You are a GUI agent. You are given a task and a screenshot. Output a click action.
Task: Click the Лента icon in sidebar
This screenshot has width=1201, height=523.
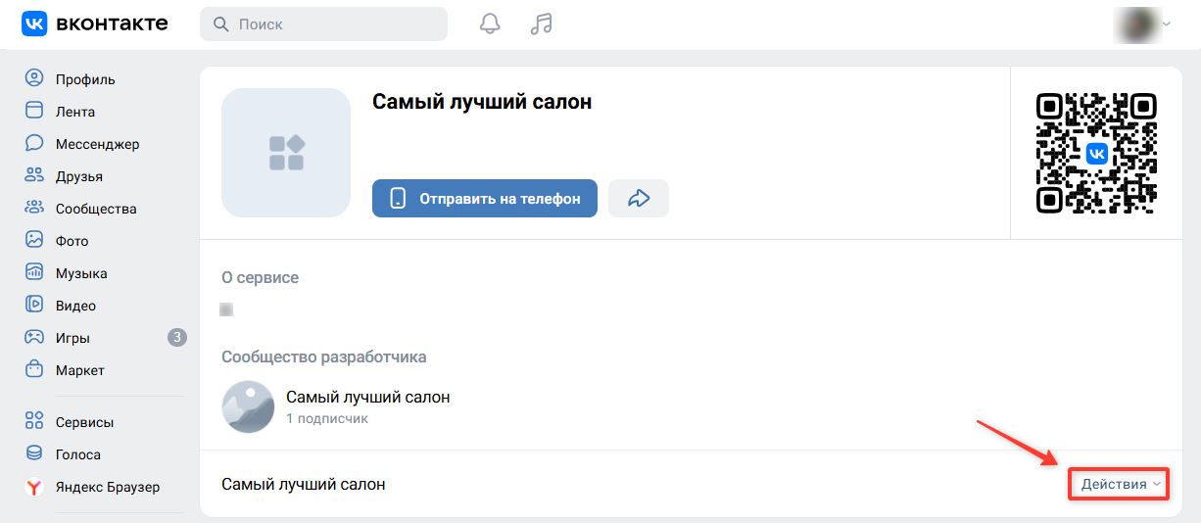[x=34, y=111]
